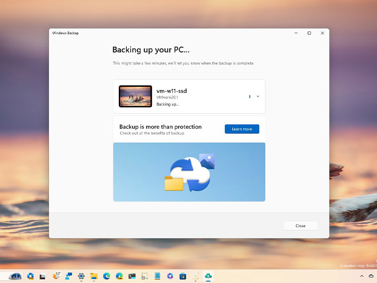Open Settings gear in the taskbar
This screenshot has width=377, height=283.
pyautogui.click(x=81, y=276)
